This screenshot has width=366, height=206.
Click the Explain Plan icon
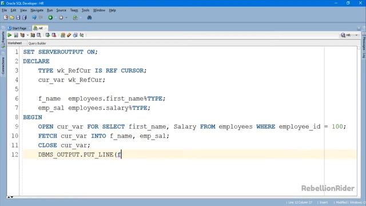coord(22,35)
